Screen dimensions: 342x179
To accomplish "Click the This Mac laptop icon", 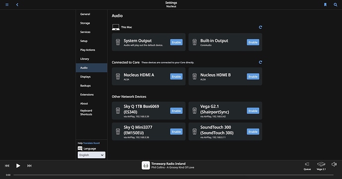I will (116, 27).
